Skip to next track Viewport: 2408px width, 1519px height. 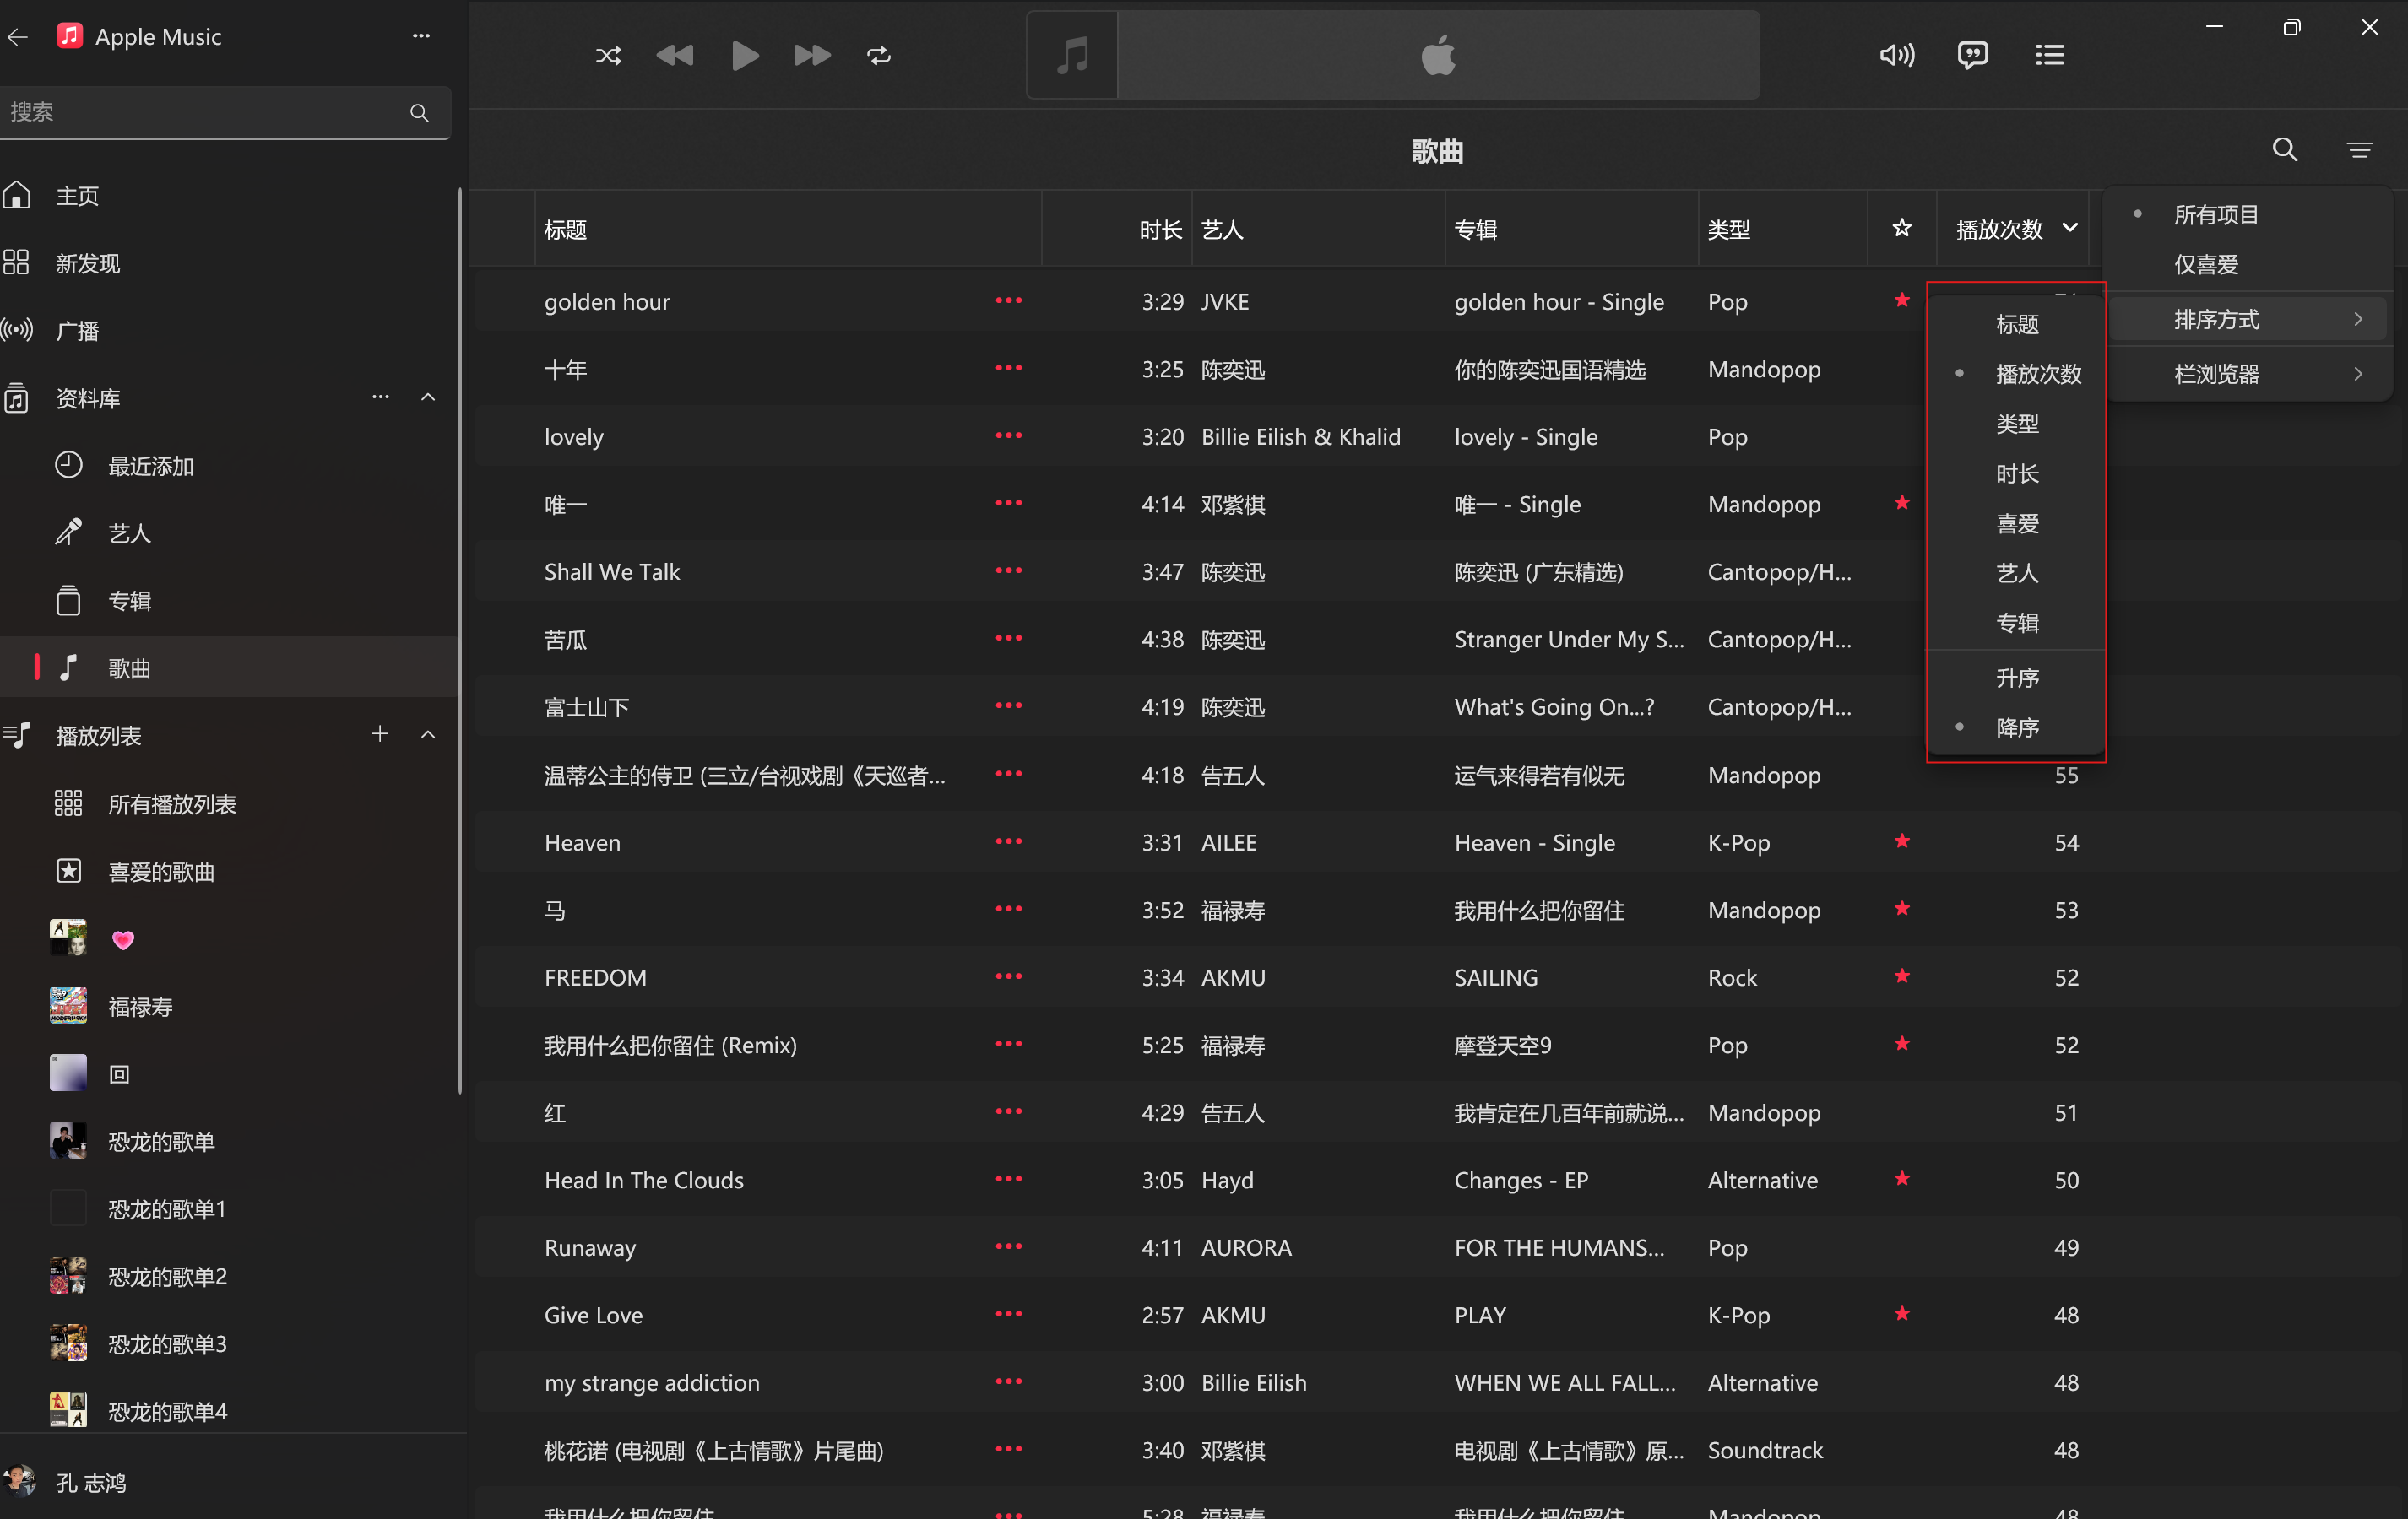811,56
